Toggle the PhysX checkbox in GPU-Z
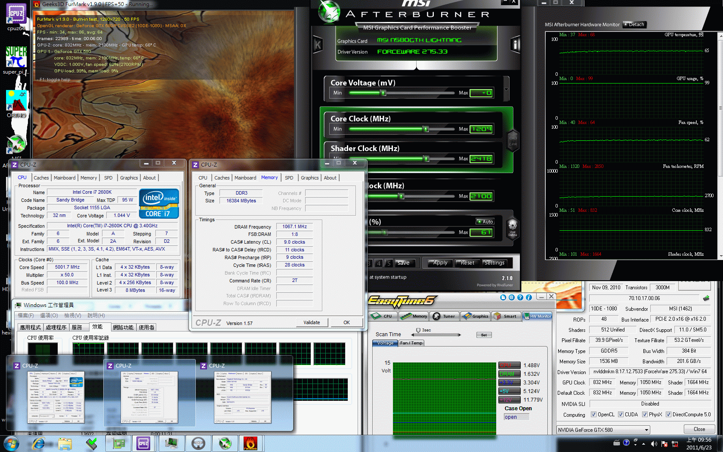The height and width of the screenshot is (452, 723). [645, 415]
